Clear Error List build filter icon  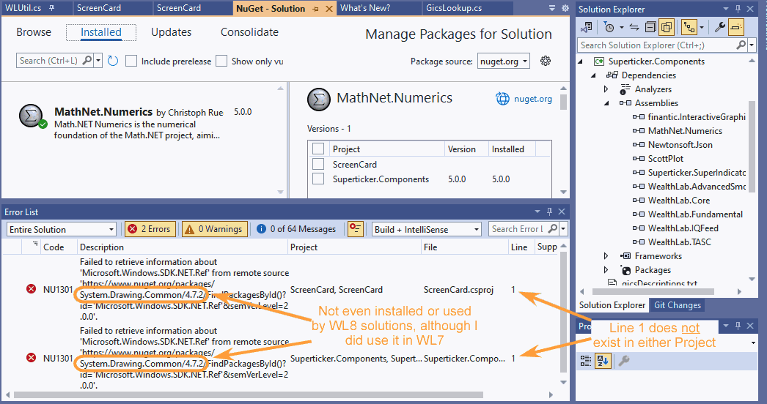[355, 229]
